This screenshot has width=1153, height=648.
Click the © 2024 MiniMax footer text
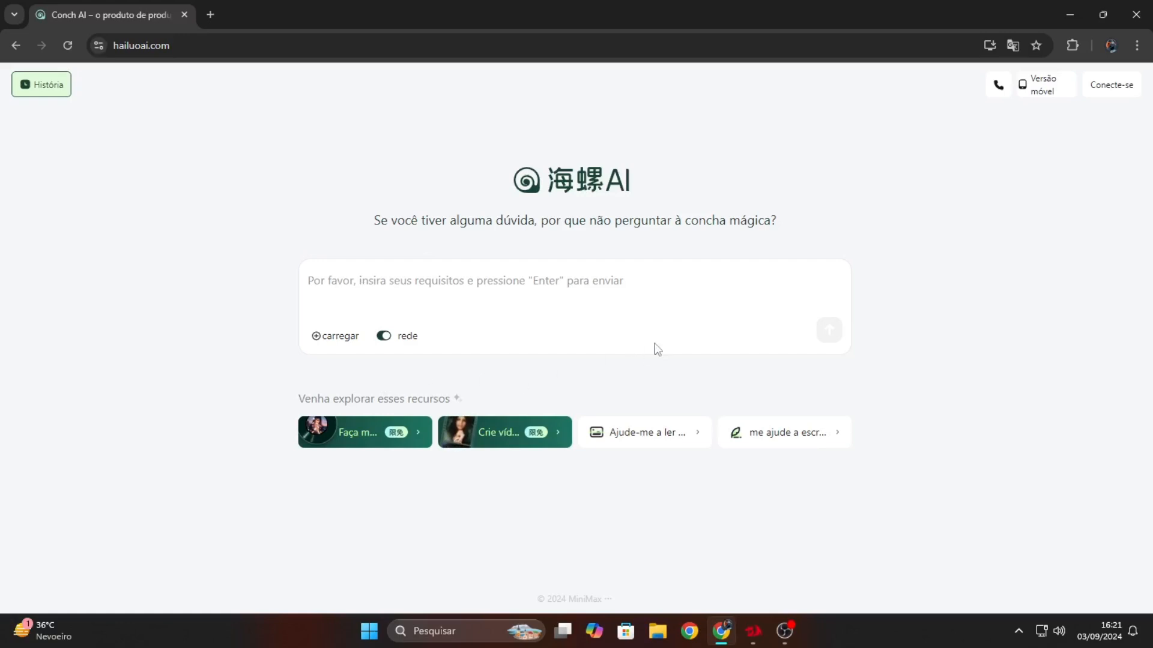coord(569,599)
